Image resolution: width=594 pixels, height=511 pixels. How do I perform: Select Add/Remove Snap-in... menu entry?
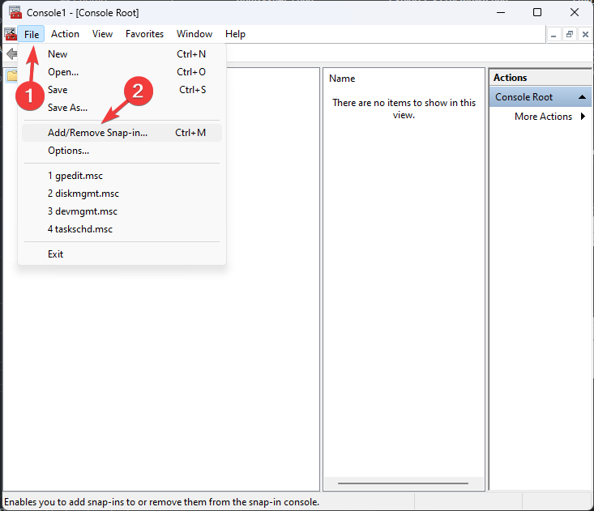(x=122, y=133)
